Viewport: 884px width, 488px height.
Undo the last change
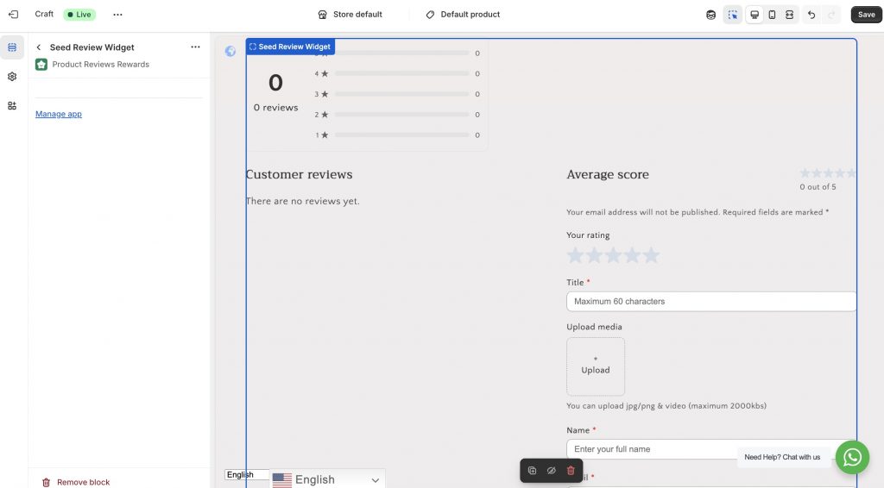(x=811, y=15)
